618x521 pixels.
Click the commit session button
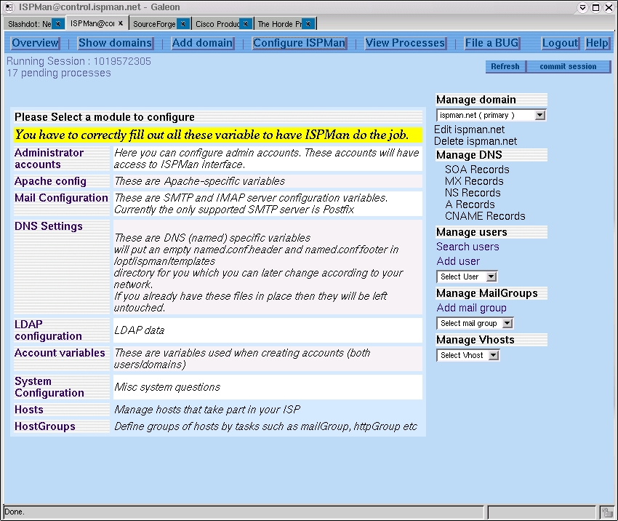click(568, 66)
